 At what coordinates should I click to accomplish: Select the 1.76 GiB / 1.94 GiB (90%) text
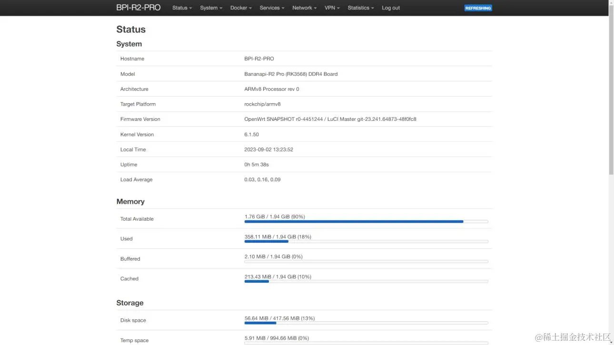pos(275,217)
